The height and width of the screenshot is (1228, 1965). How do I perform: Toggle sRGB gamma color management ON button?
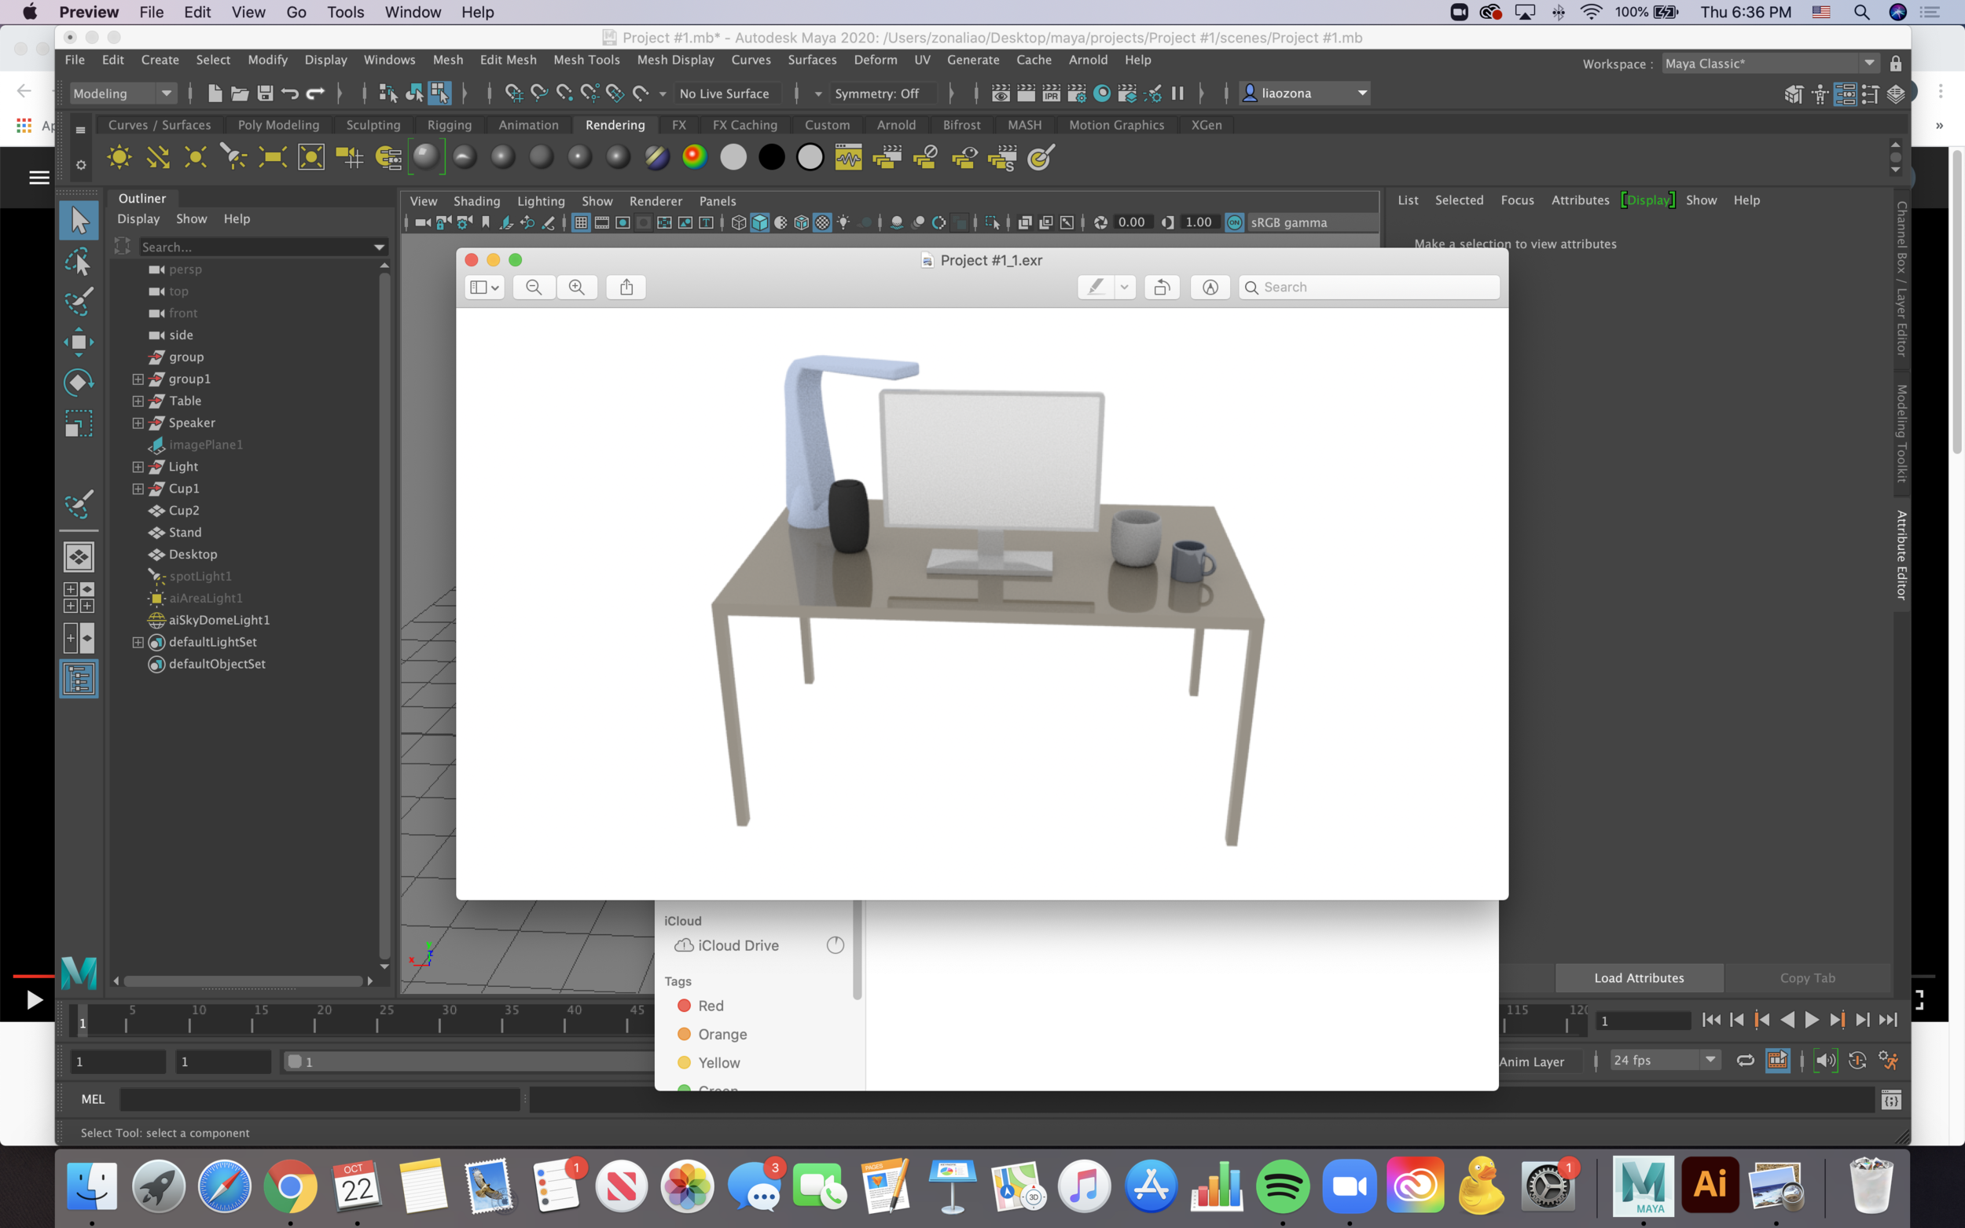coord(1235,222)
